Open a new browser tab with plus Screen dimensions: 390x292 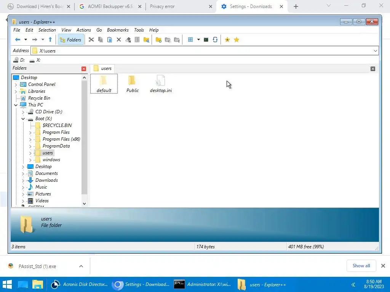point(296,7)
